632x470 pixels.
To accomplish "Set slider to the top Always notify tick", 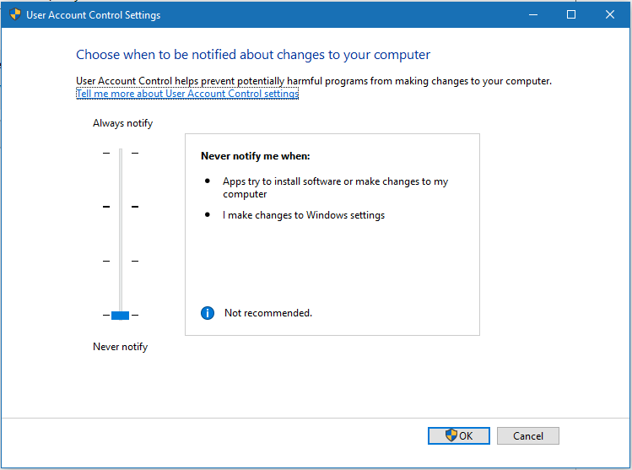I will 121,154.
